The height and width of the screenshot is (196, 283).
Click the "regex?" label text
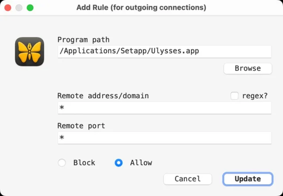(x=255, y=96)
